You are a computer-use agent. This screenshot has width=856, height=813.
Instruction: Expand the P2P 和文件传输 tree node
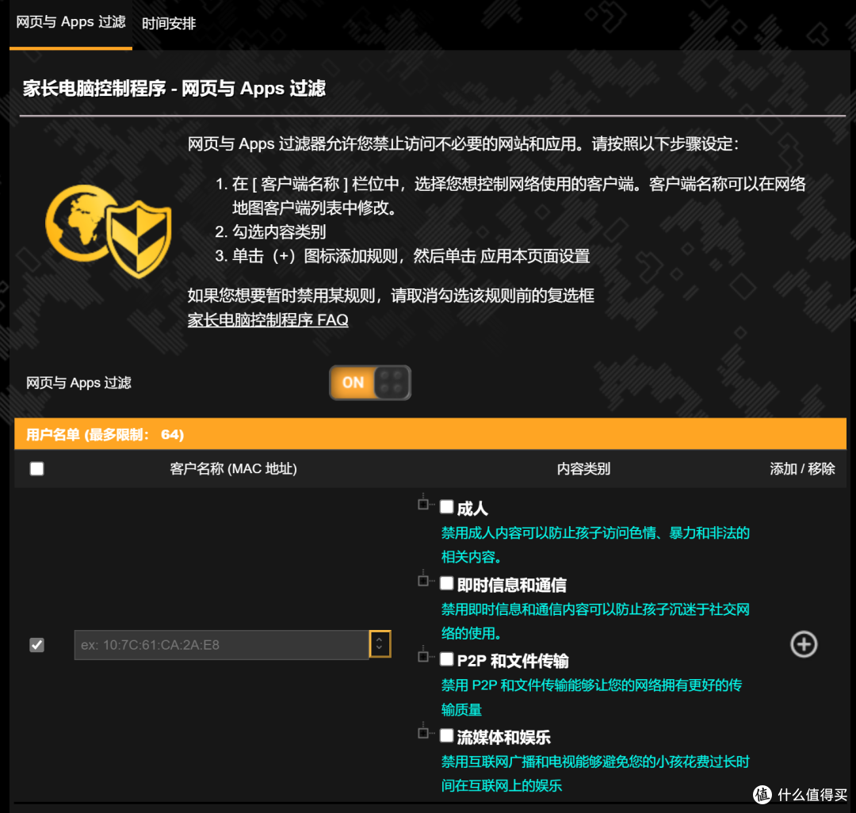pos(423,656)
